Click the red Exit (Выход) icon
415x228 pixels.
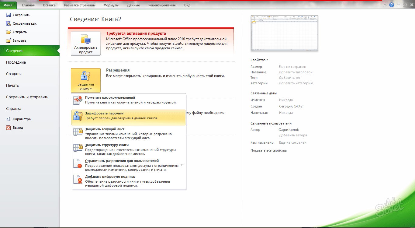(9, 128)
